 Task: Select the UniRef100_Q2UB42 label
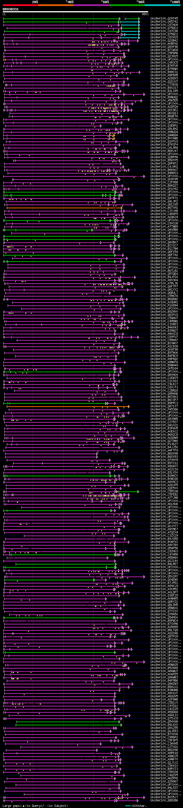[x=164, y=40]
